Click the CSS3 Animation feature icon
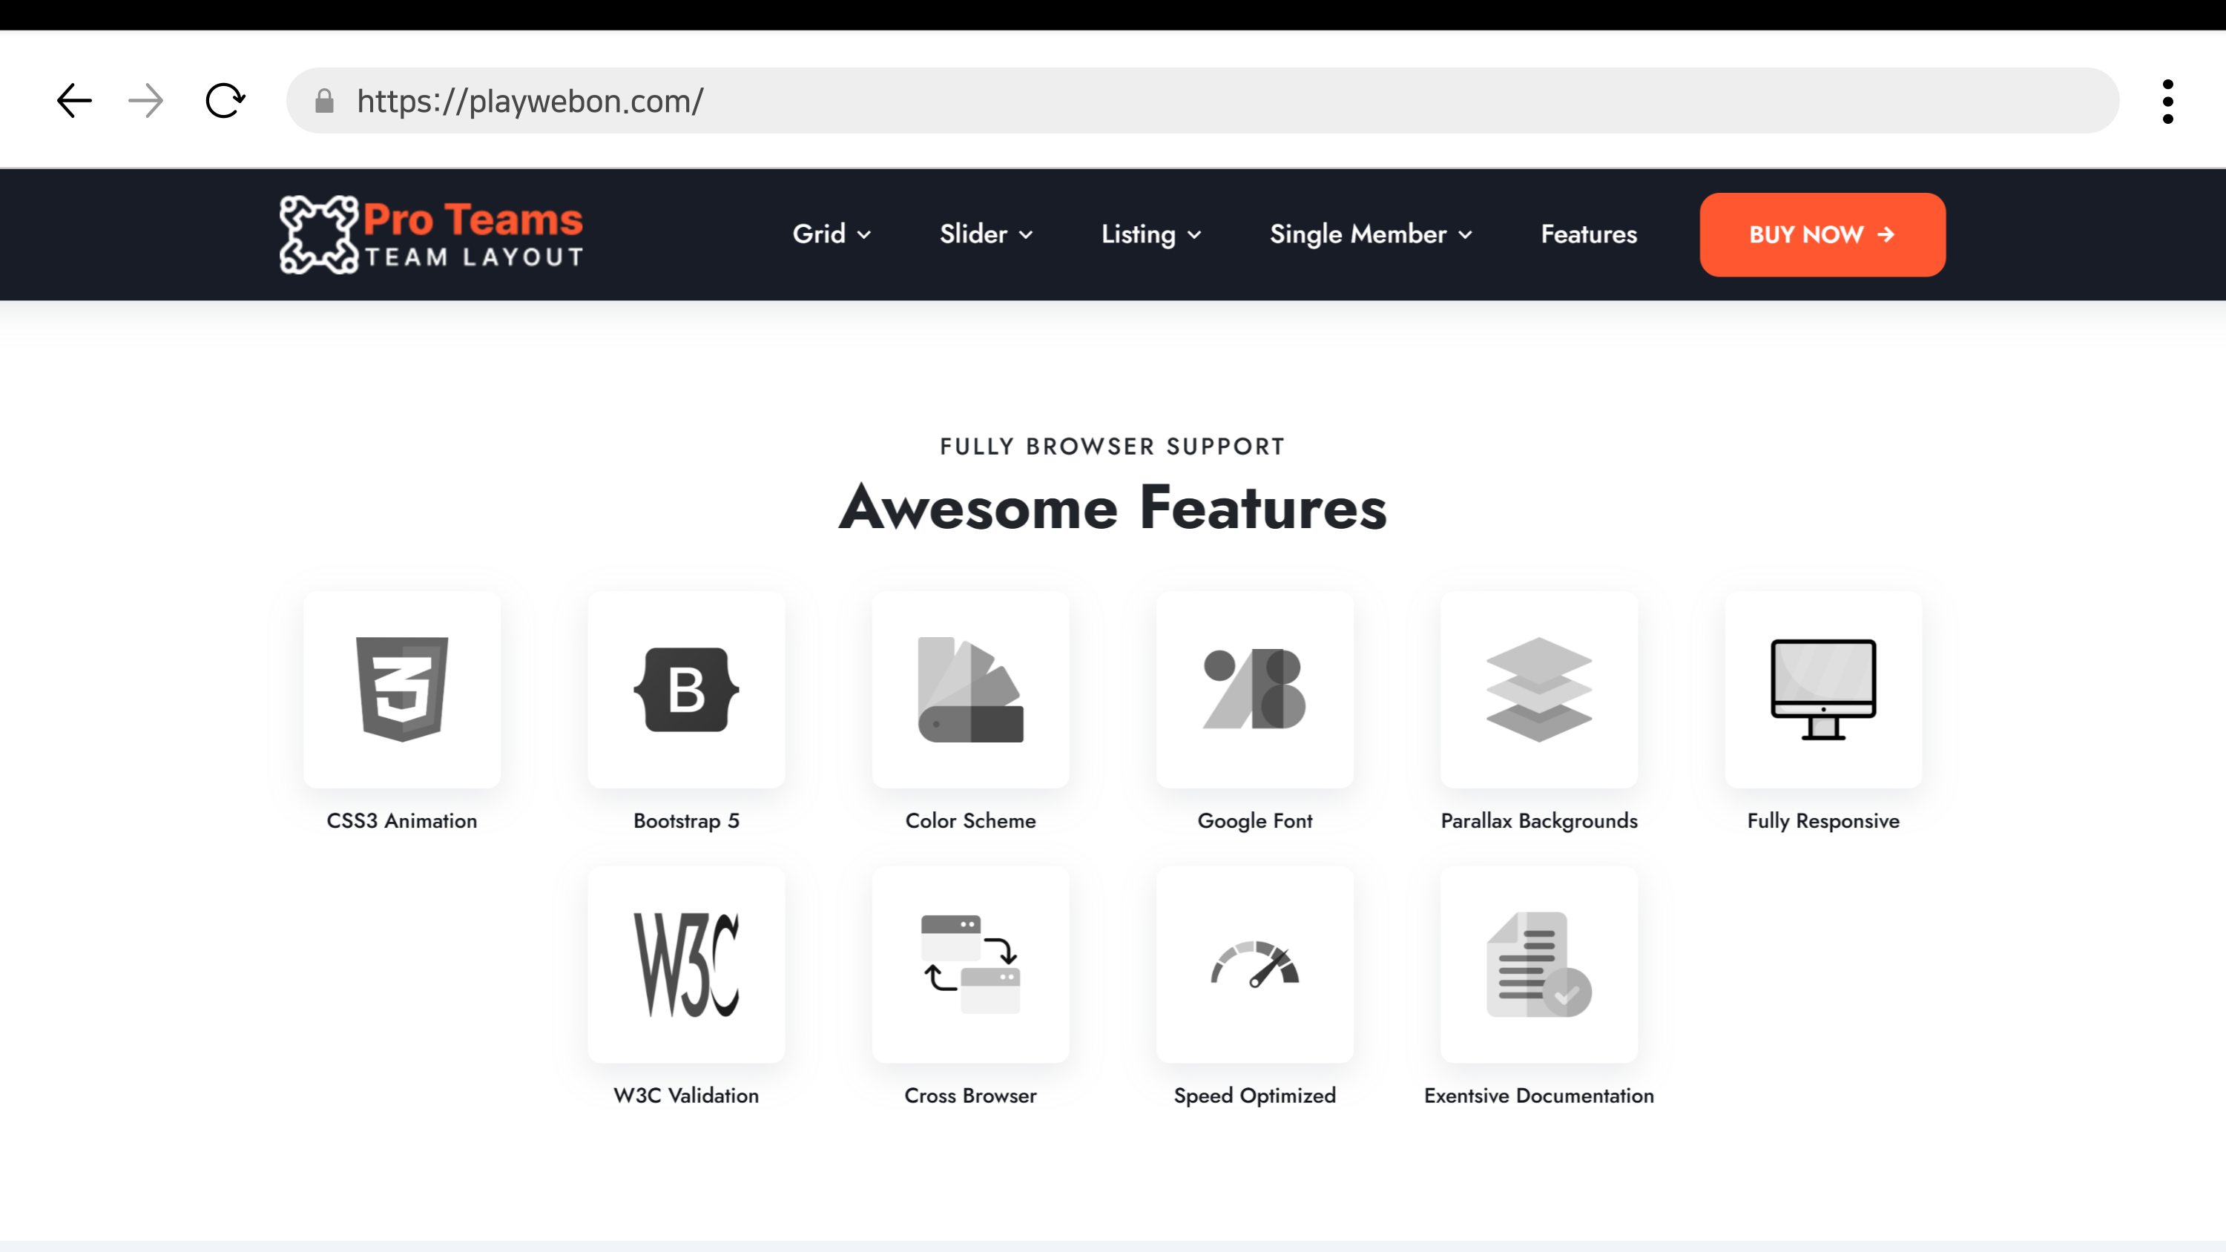Viewport: 2226px width, 1252px height. (x=402, y=690)
